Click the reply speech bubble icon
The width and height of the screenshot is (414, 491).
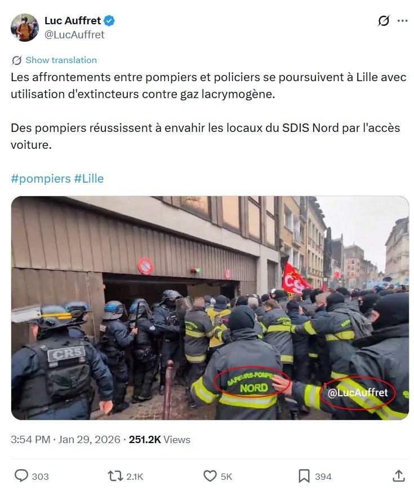coord(21,476)
